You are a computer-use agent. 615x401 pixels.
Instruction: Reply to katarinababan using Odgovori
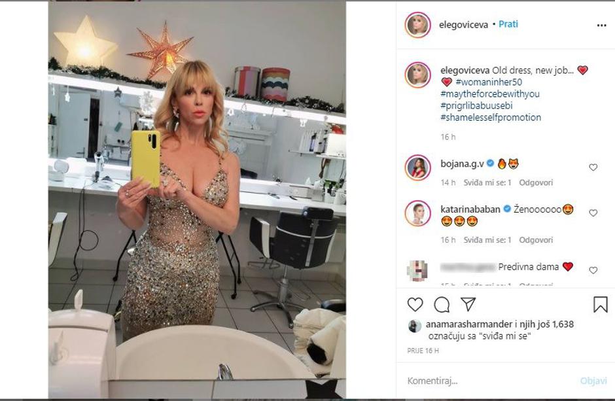point(536,240)
